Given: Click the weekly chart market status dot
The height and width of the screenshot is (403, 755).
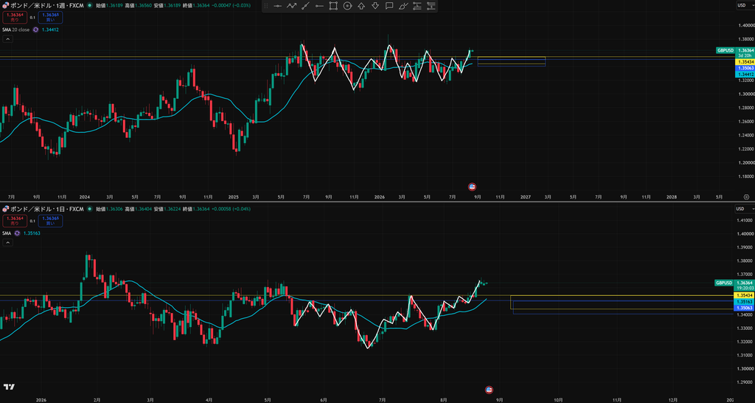Looking at the screenshot, I should coord(89,6).
